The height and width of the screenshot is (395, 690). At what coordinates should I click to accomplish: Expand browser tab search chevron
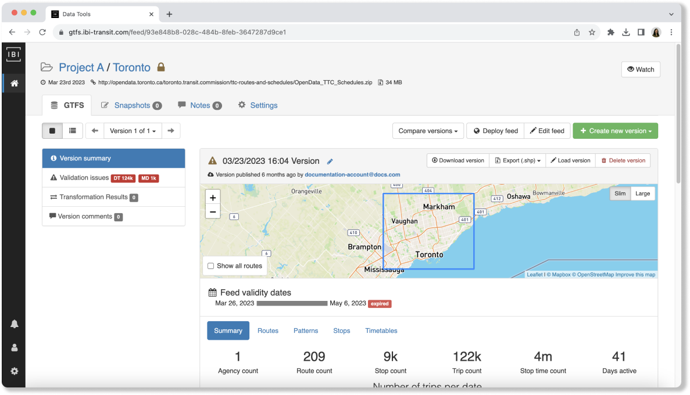pyautogui.click(x=671, y=14)
